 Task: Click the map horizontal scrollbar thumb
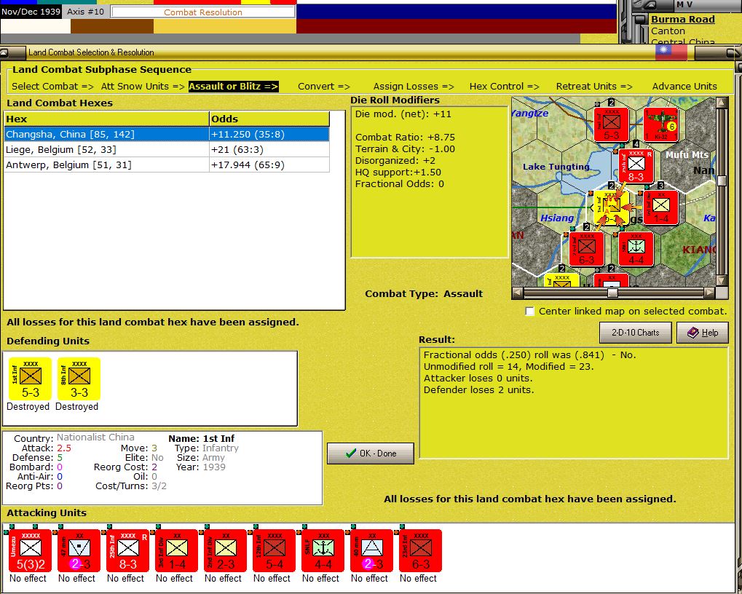612,293
